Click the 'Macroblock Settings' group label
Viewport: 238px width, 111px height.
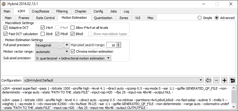(19, 23)
